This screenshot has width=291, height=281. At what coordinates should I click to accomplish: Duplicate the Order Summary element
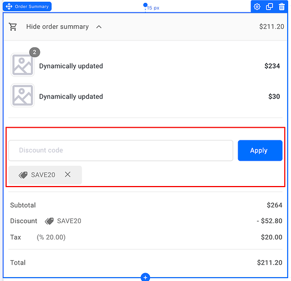pyautogui.click(x=269, y=7)
